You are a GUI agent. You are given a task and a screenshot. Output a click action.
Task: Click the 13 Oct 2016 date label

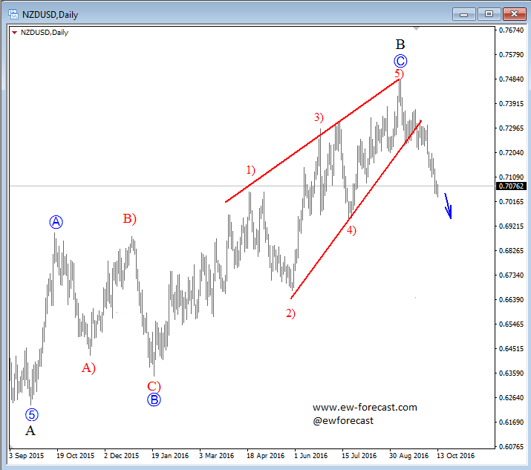(456, 456)
